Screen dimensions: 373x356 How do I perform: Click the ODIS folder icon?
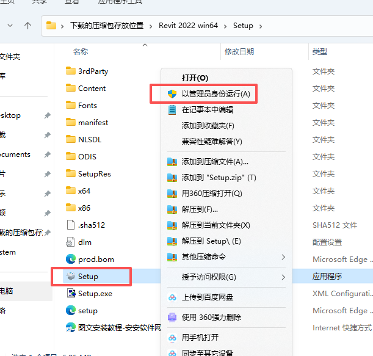[71, 156]
